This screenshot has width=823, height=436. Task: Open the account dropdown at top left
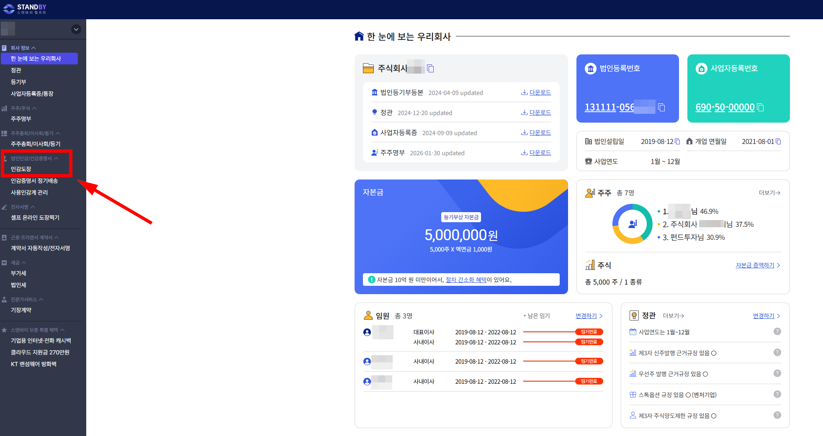[76, 29]
